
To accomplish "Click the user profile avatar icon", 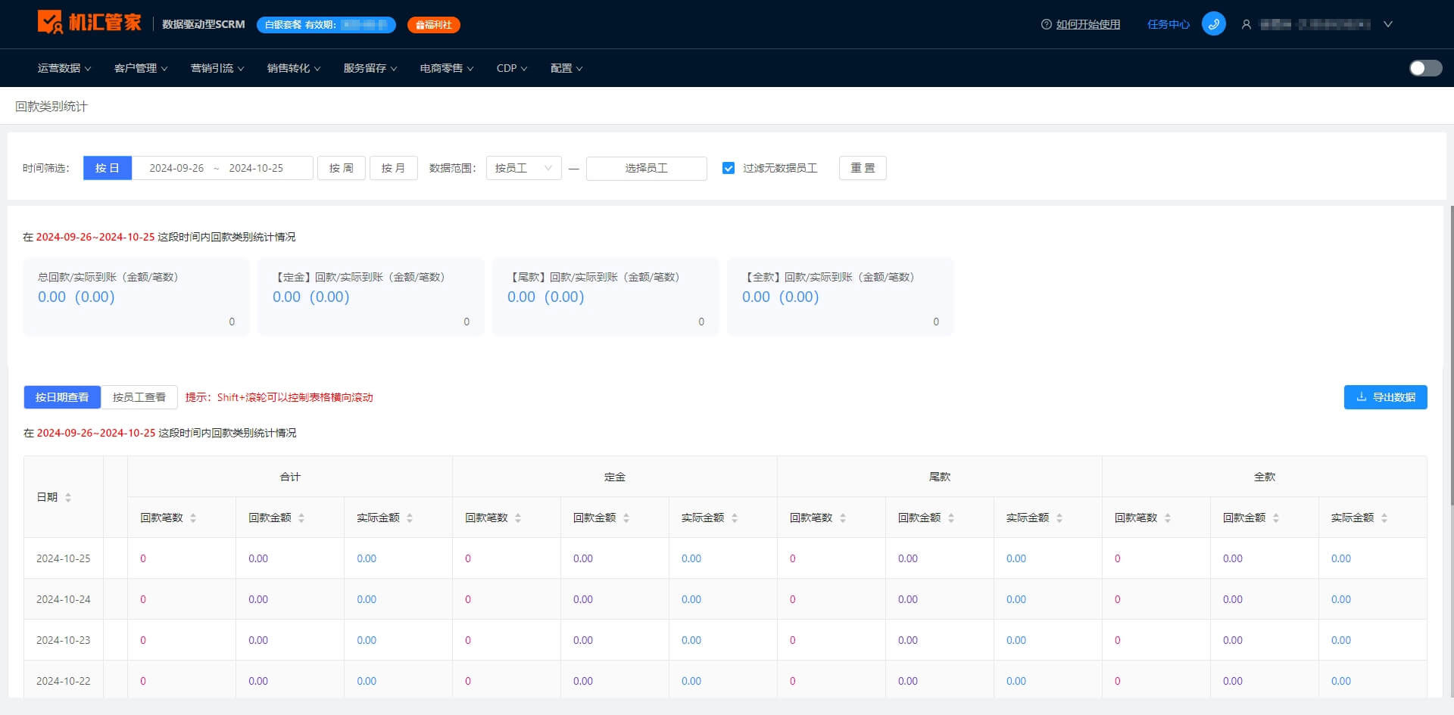I will (x=1246, y=24).
